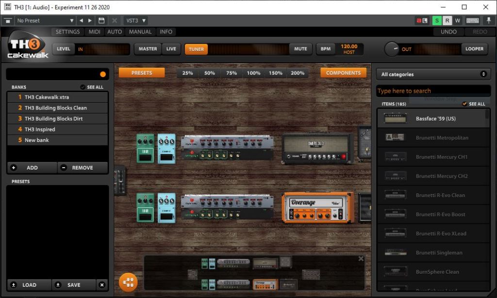Toggle the Solo S button
This screenshot has height=298, width=497.
pyautogui.click(x=437, y=21)
